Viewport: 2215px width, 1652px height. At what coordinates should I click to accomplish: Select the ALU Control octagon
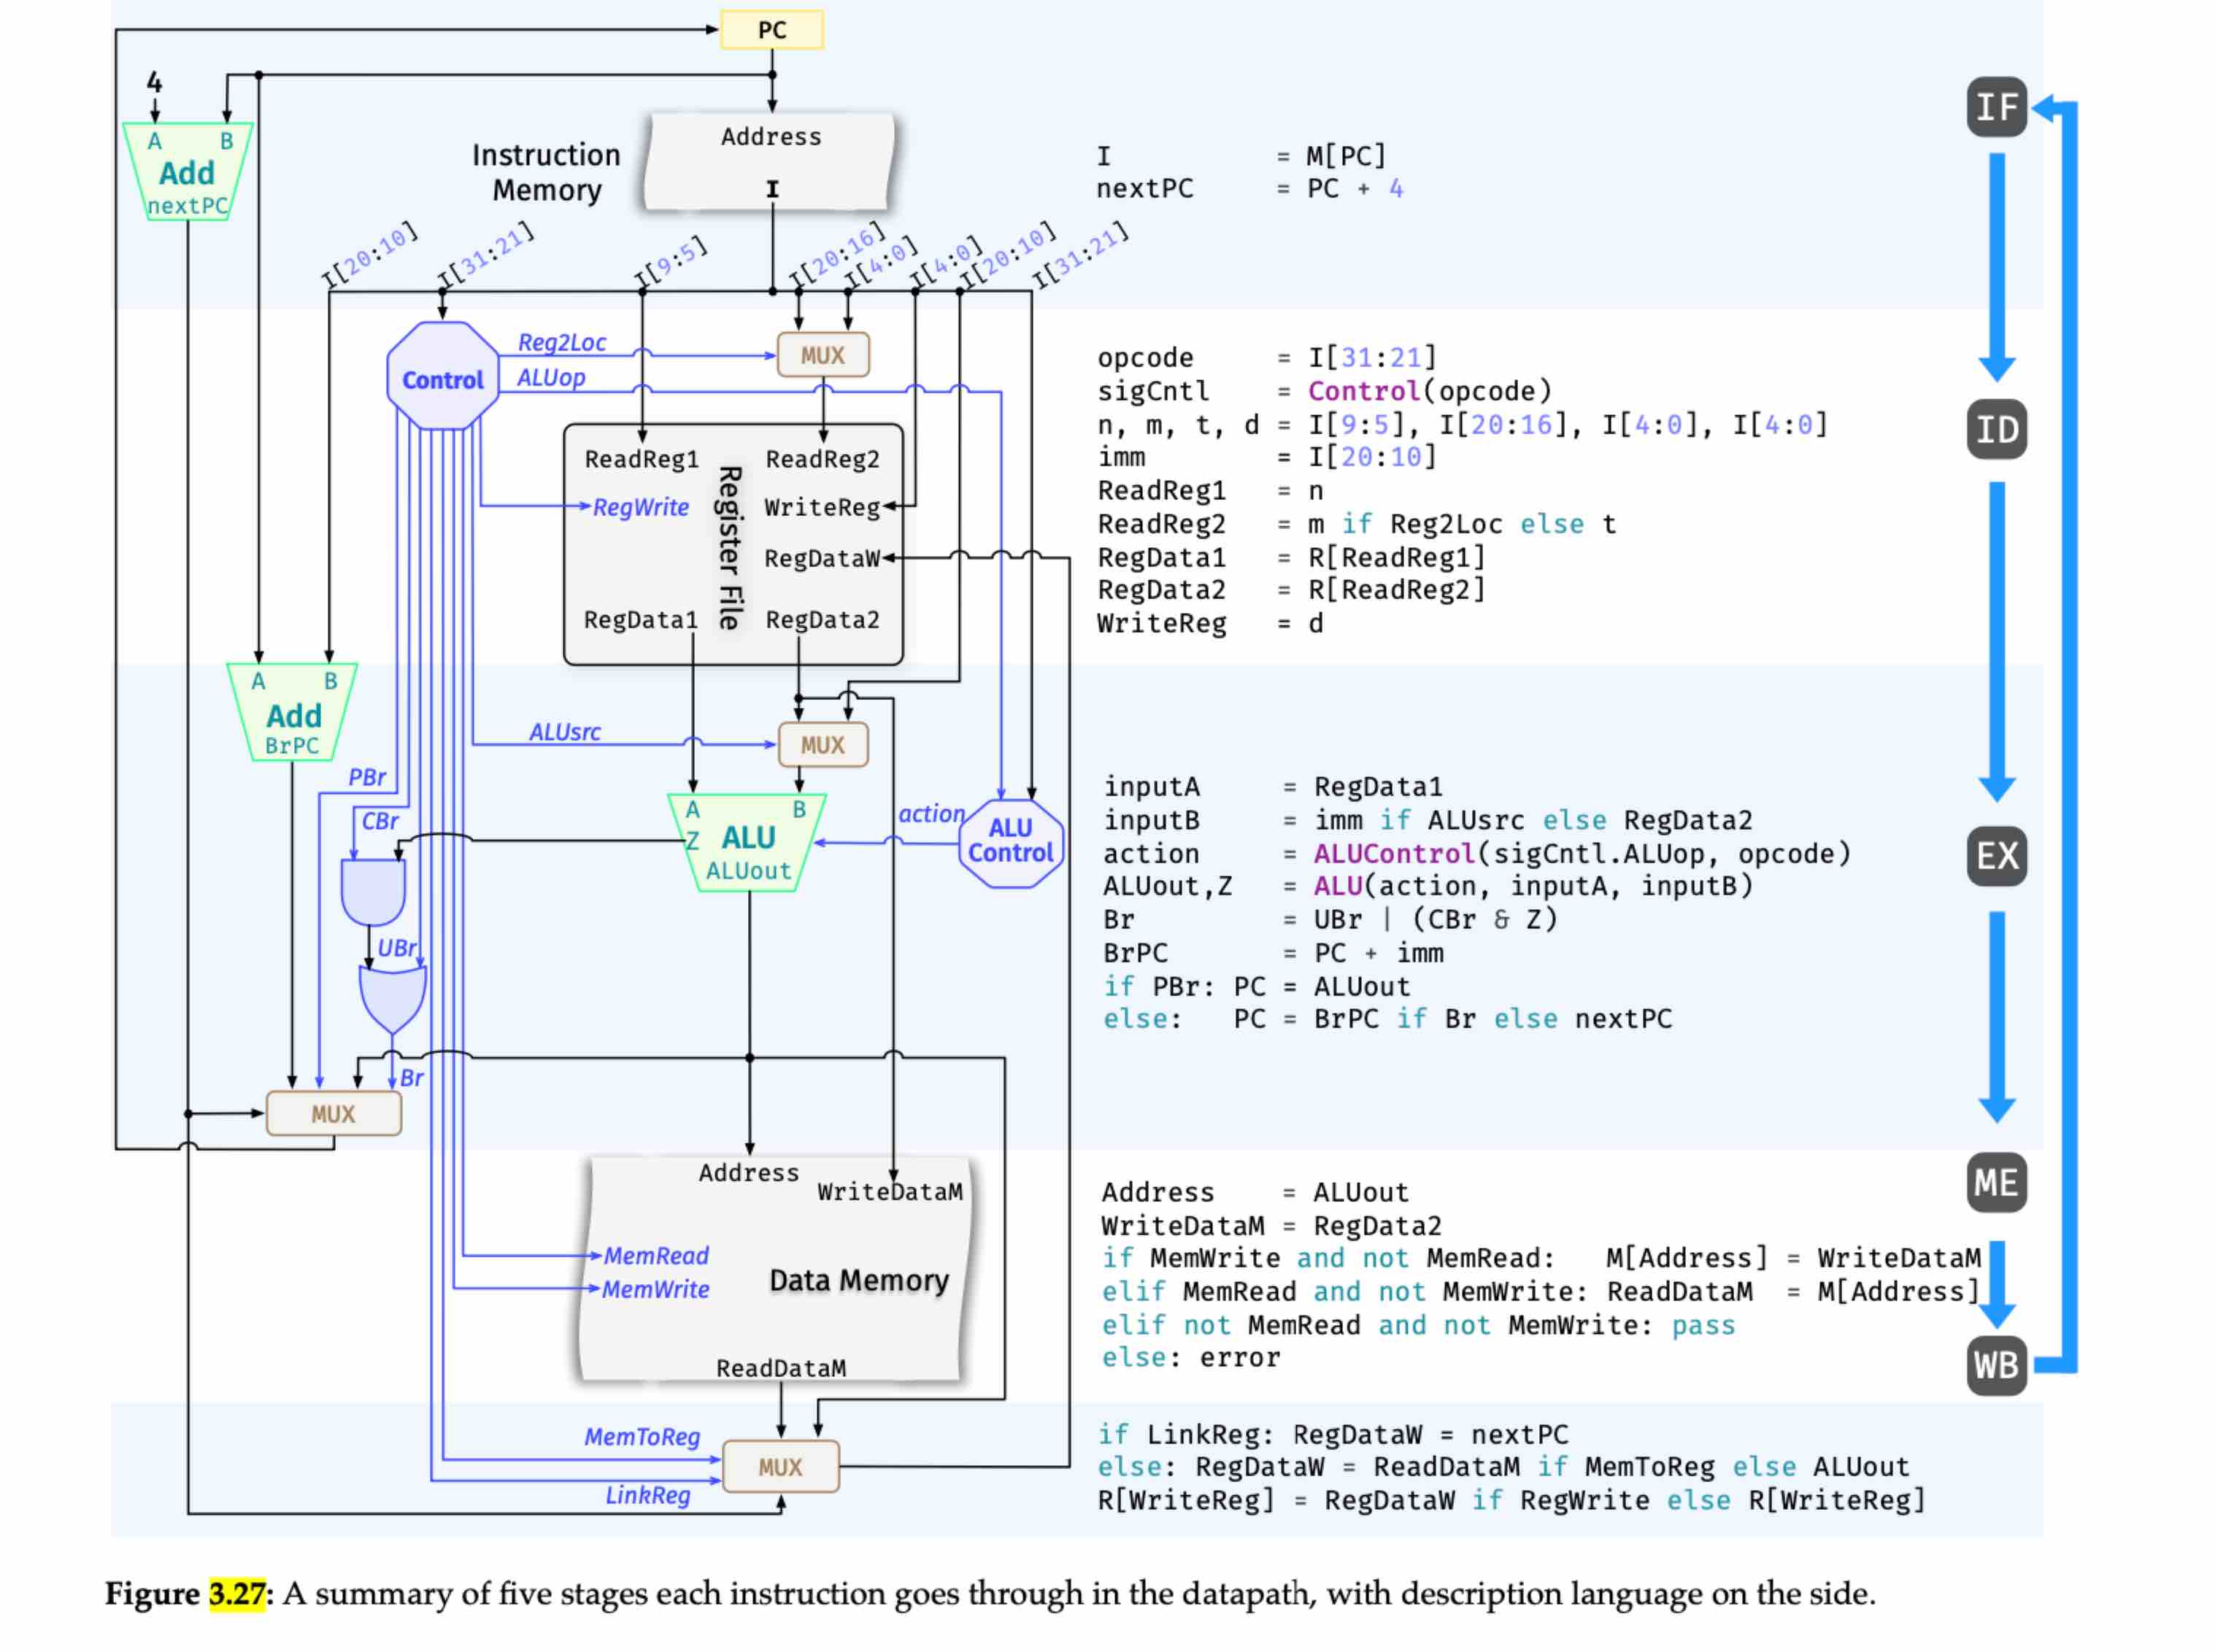(1010, 842)
